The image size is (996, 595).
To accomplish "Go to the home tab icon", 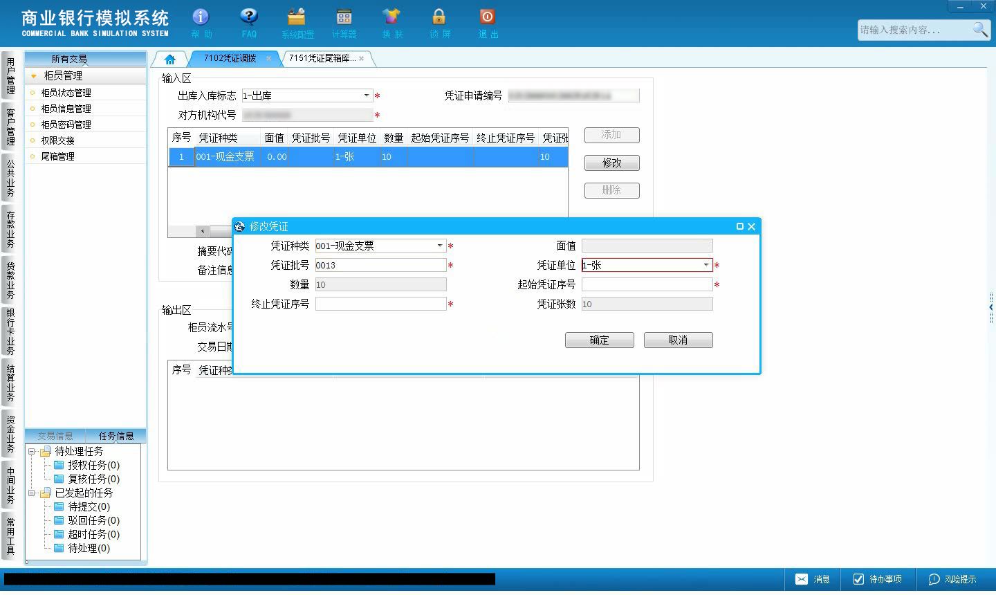I will 170,59.
